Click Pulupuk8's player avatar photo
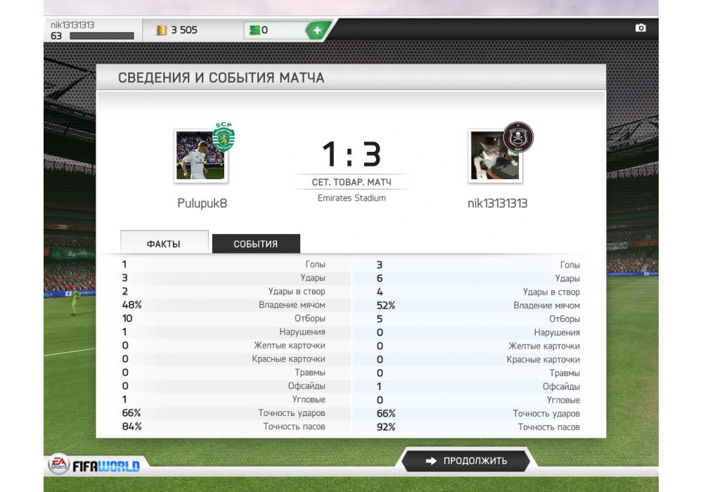Screen dimensions: 703x492 [201, 156]
